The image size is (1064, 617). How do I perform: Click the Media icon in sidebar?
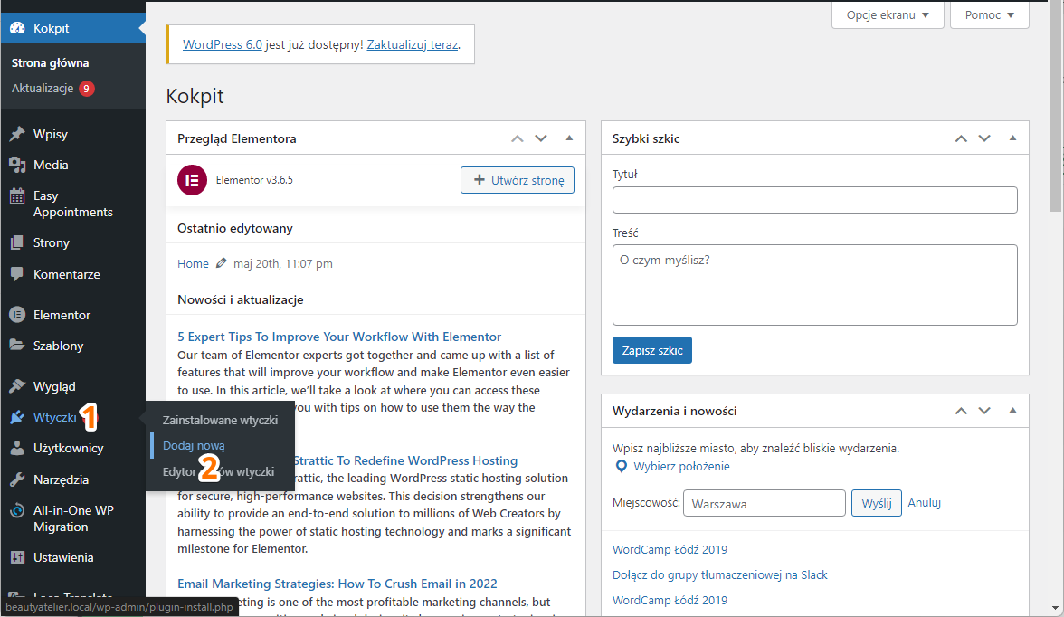click(17, 165)
